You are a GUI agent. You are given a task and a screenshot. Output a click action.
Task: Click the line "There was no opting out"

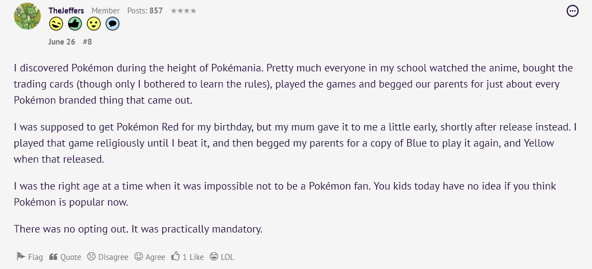[138, 229]
